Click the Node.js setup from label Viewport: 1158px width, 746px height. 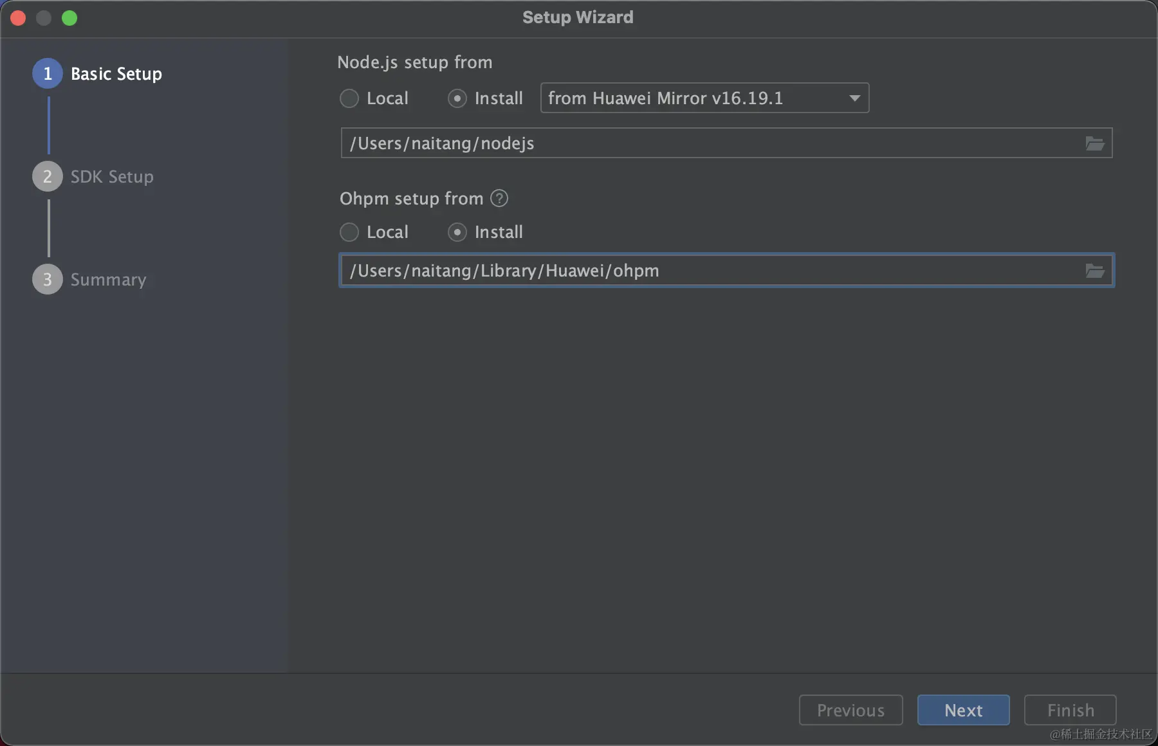pyautogui.click(x=415, y=62)
